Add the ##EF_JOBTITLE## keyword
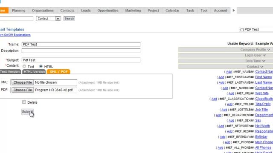 pos(224,110)
